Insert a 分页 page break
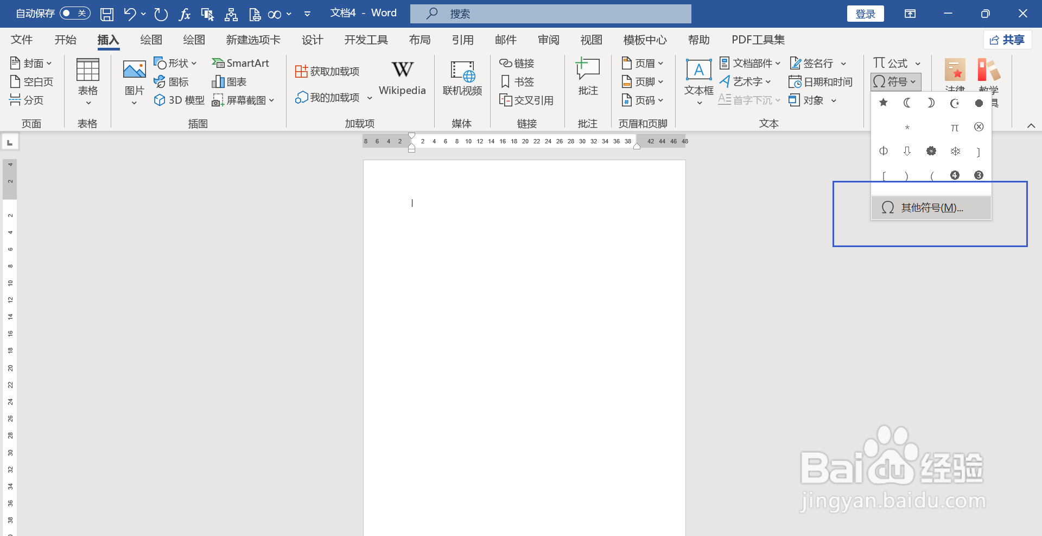Screen dimensions: 1042x536 pos(27,100)
